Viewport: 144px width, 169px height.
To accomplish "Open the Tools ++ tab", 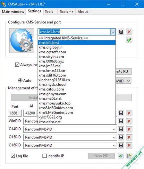I will coord(66,12).
